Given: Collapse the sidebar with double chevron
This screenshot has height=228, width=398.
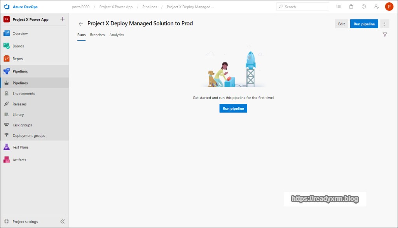Looking at the screenshot, I should (62, 221).
